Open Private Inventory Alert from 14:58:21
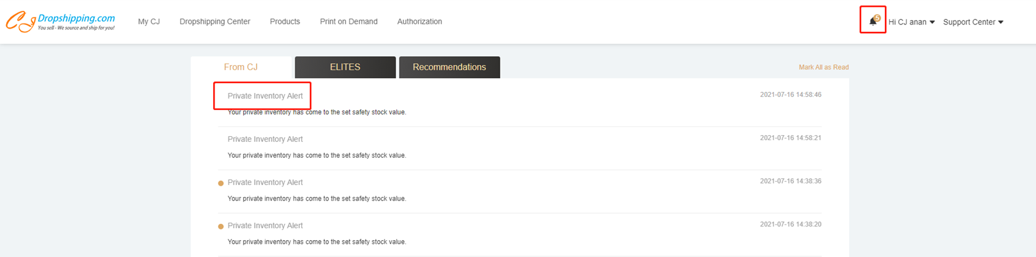 pos(265,139)
